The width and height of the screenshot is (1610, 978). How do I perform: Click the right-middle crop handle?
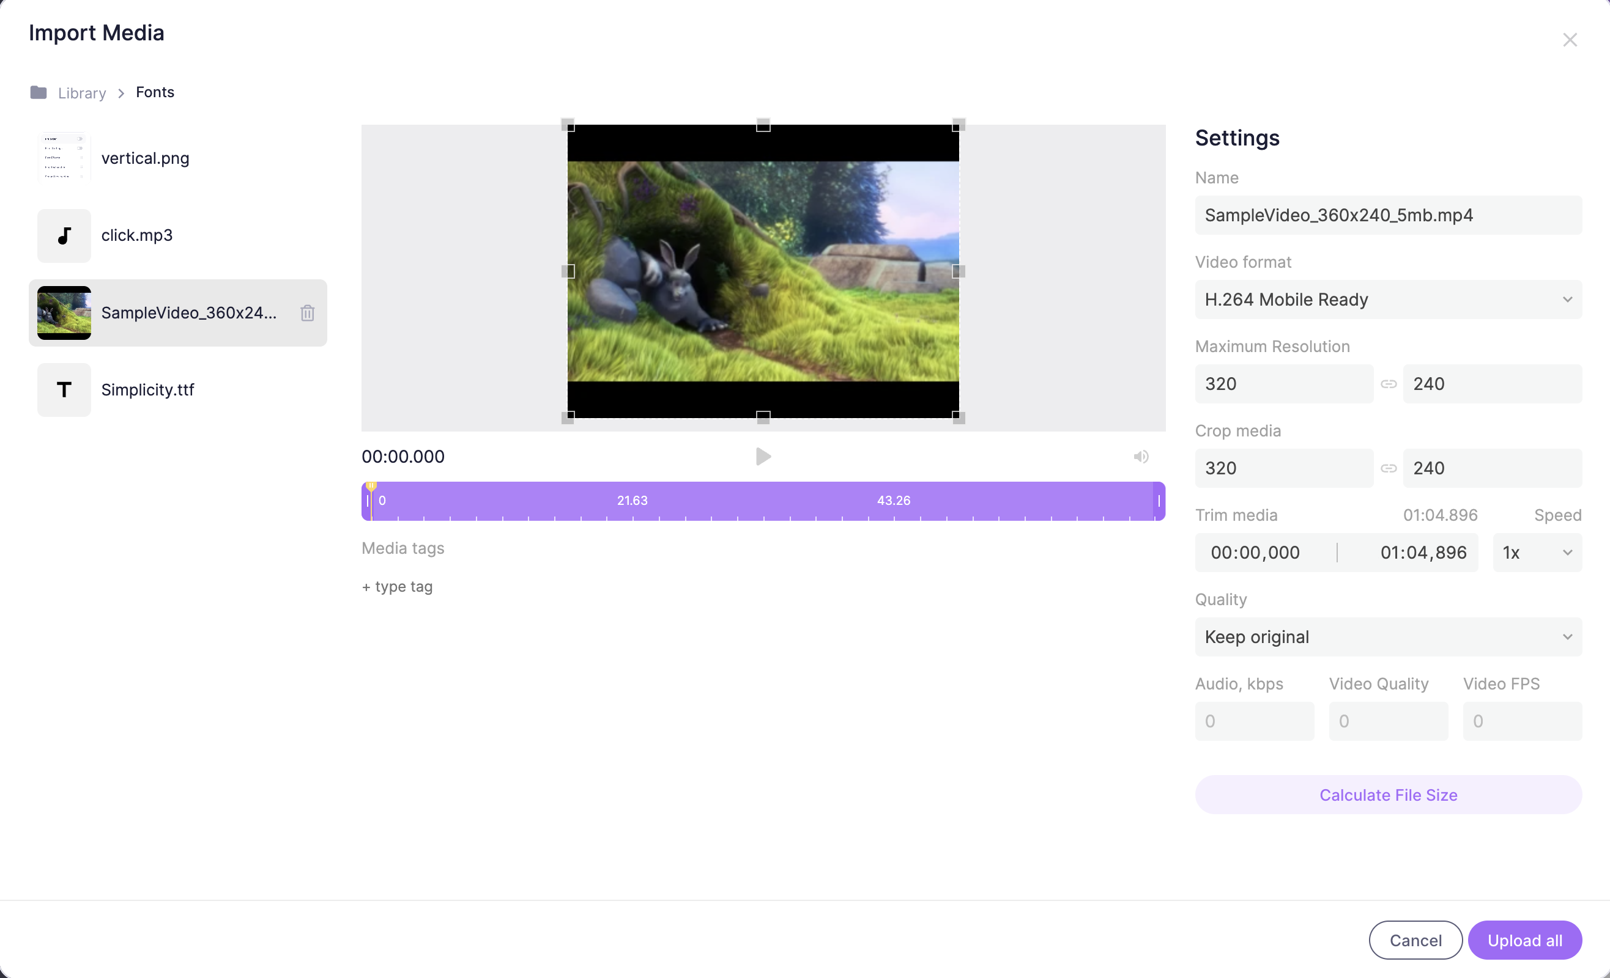point(959,271)
